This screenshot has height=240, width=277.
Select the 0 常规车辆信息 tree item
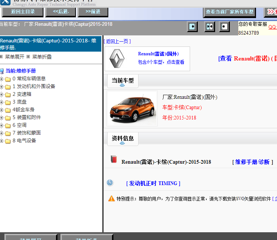pyautogui.click(x=29, y=79)
